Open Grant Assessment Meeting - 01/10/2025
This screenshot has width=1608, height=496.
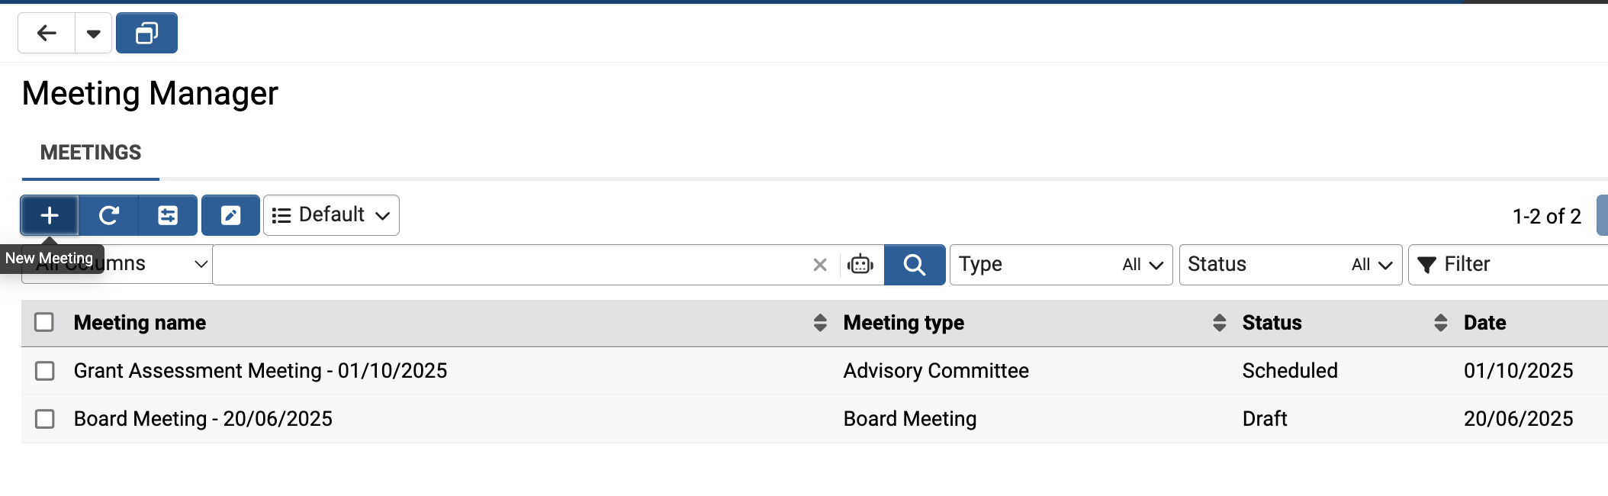point(260,371)
